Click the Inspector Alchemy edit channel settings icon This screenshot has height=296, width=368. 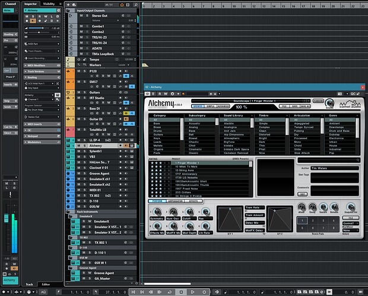(58, 10)
